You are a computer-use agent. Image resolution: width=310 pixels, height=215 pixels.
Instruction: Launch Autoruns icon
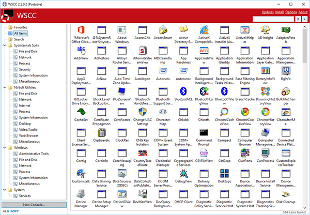pos(163,71)
